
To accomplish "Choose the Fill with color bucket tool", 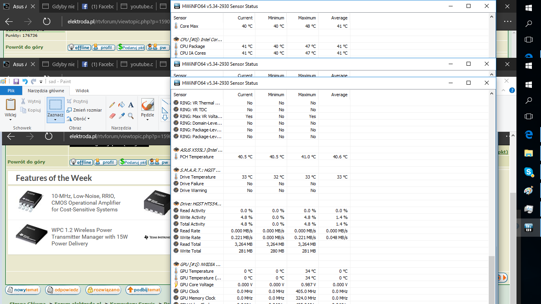I will click(122, 105).
